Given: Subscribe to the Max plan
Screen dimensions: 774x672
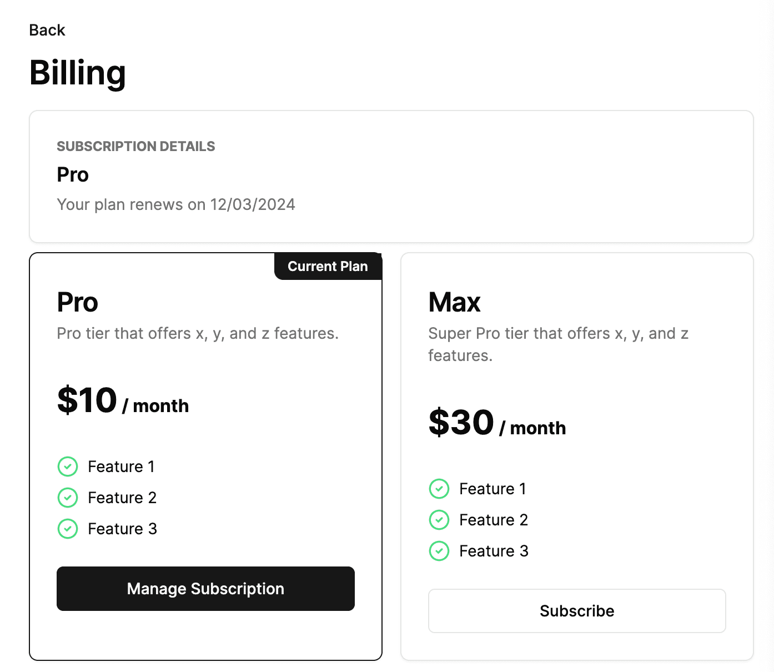Looking at the screenshot, I should [577, 611].
